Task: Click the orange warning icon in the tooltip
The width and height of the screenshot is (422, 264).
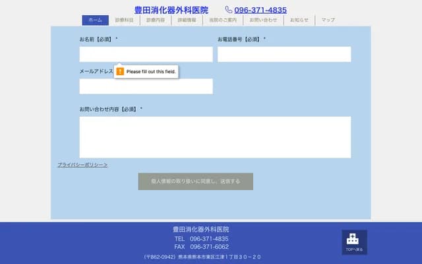Action: coord(120,71)
